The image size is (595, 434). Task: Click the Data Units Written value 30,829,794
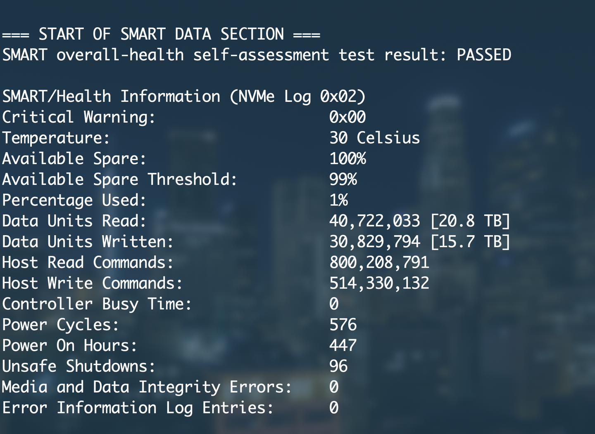[374, 242]
